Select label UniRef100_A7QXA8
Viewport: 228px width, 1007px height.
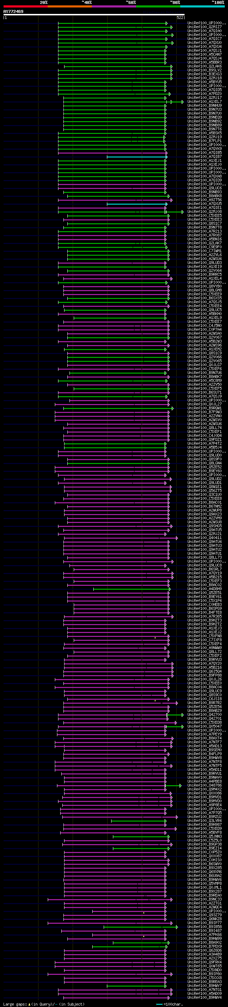pos(204,176)
